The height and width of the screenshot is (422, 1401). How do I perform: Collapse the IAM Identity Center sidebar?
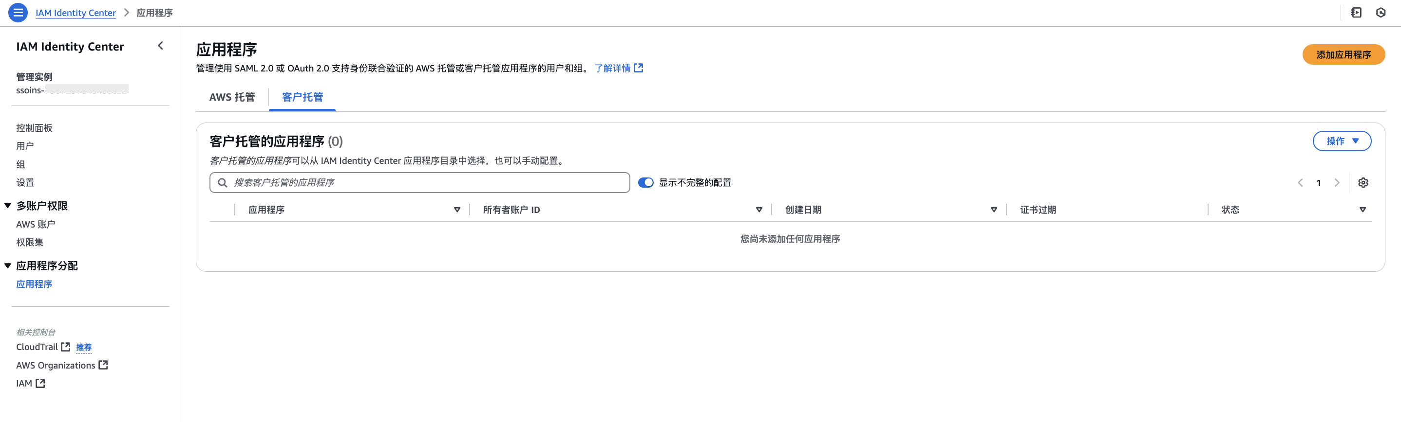160,46
